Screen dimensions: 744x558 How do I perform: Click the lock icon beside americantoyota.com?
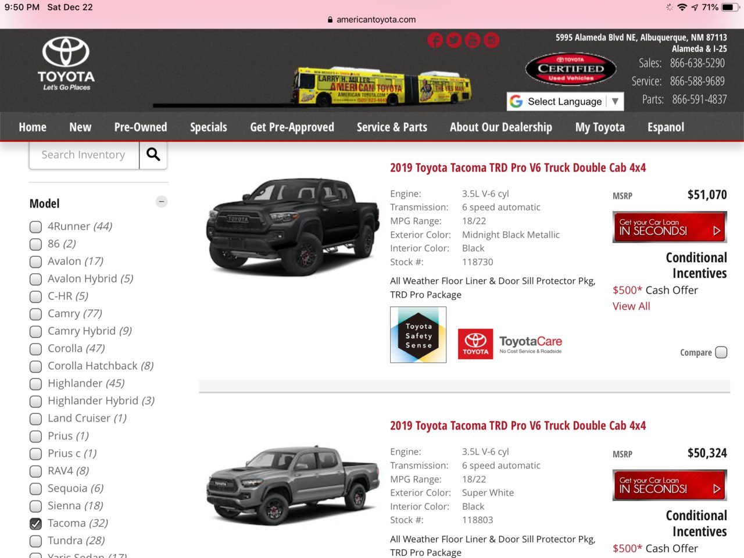330,20
